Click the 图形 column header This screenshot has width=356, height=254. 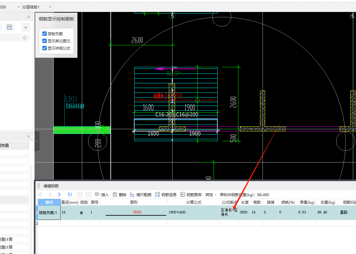point(134,202)
